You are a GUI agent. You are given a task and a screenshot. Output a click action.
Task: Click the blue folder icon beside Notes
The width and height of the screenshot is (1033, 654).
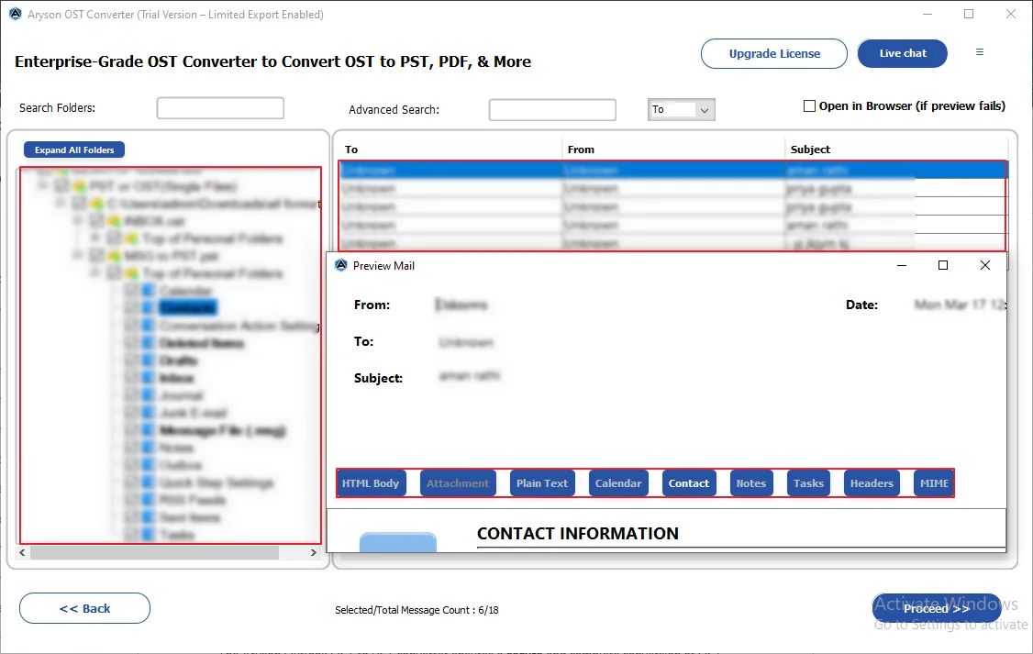coord(149,448)
